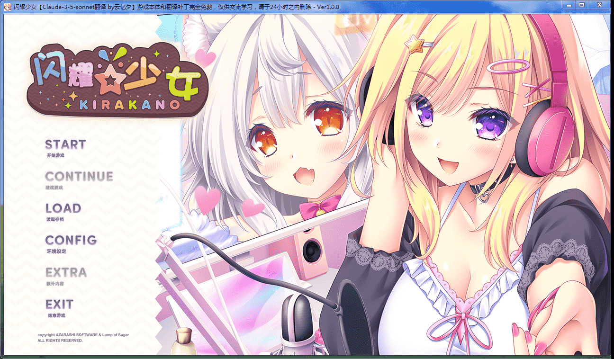Click the white-haired cat-ear girl's face
The height and width of the screenshot is (359, 614).
(x=294, y=147)
